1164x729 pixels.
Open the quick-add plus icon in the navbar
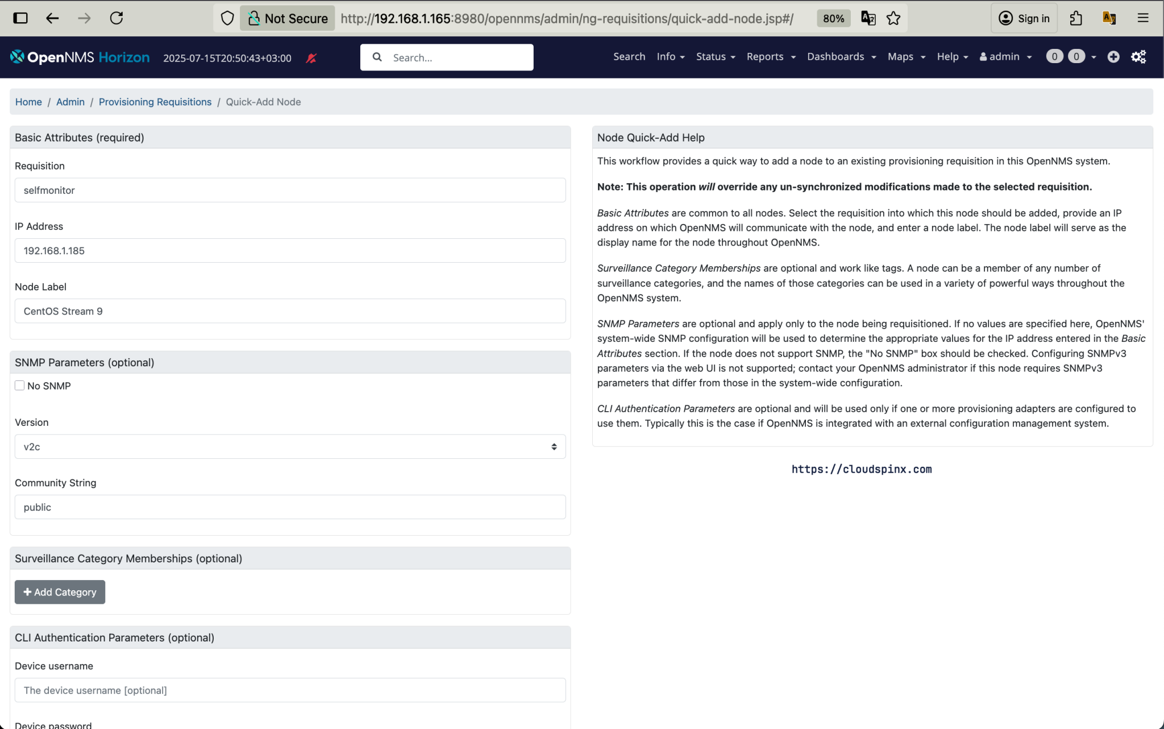pos(1113,57)
